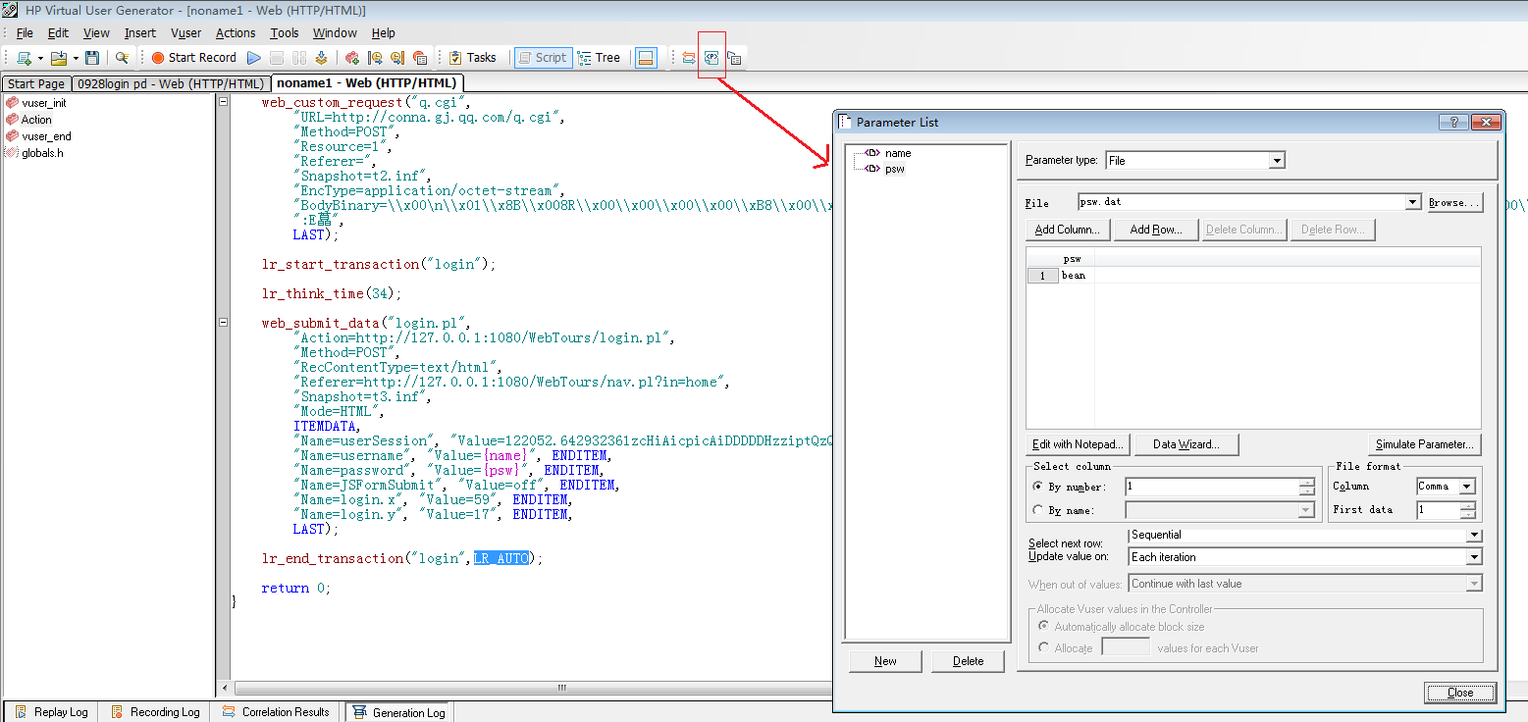Screen dimensions: 1528x722
Task: Click the last toolbar icon right of Parameter List
Action: pos(734,58)
